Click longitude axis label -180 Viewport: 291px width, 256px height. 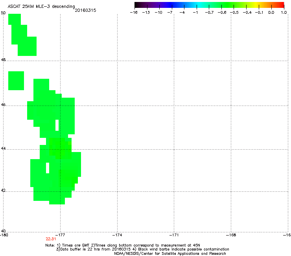tap(4, 235)
